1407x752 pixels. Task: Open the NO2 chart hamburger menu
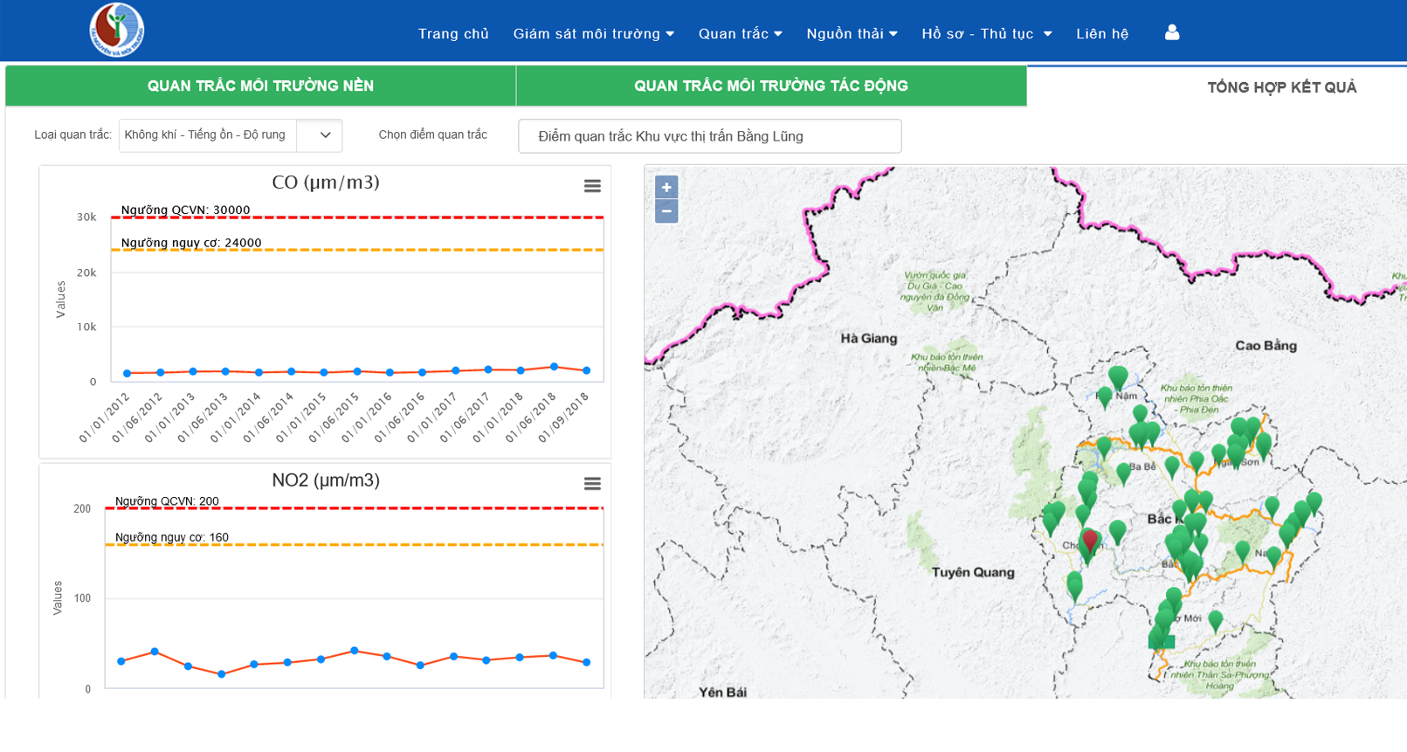point(592,484)
